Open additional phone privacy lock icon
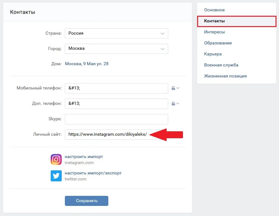The width and height of the screenshot is (279, 216). (x=173, y=104)
